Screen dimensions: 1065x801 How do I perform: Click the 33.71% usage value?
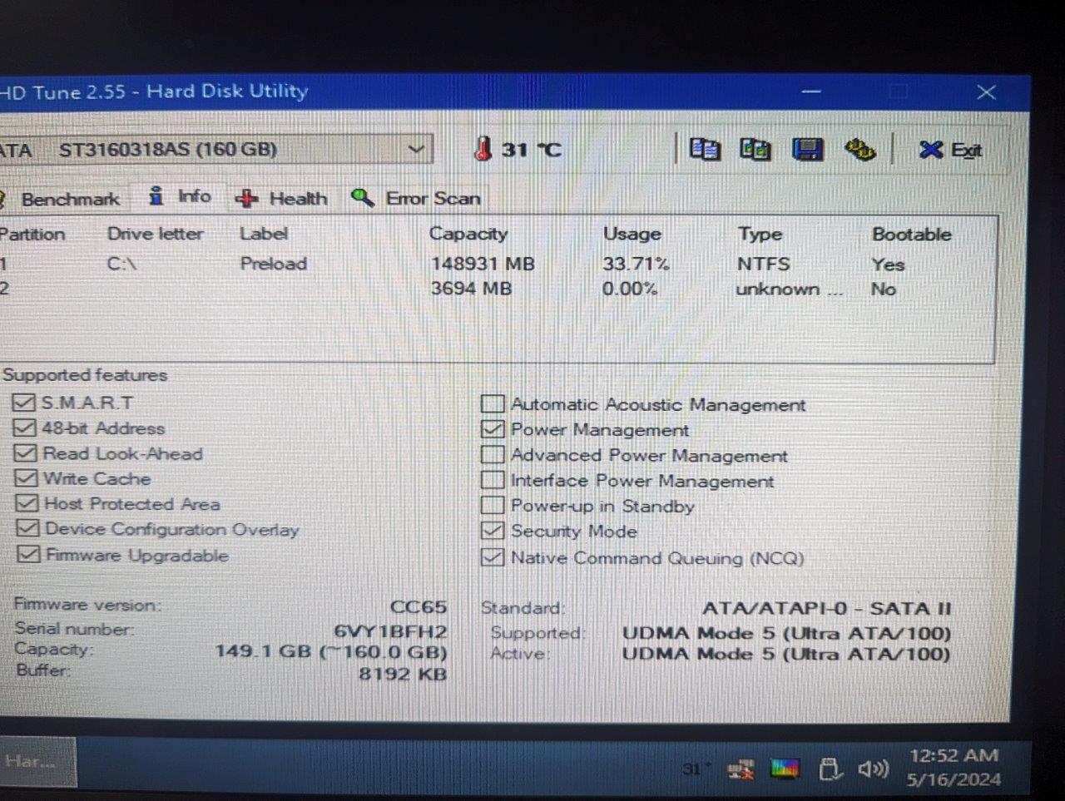coord(636,265)
